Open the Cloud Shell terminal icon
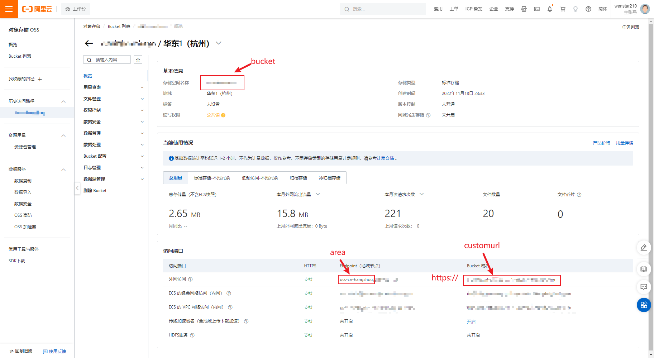The image size is (654, 358). (536, 9)
